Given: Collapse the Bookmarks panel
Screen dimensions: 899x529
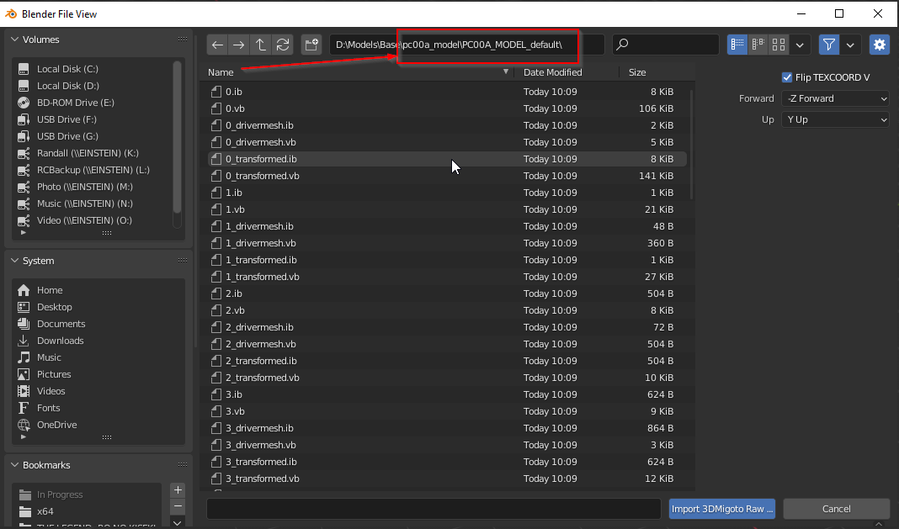Looking at the screenshot, I should (14, 465).
